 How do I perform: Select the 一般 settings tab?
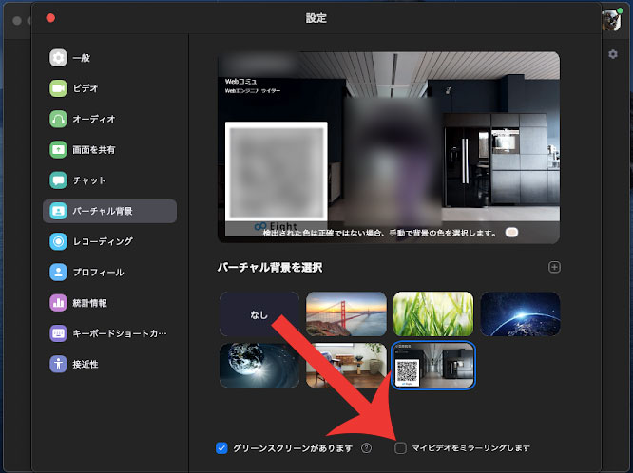click(110, 58)
